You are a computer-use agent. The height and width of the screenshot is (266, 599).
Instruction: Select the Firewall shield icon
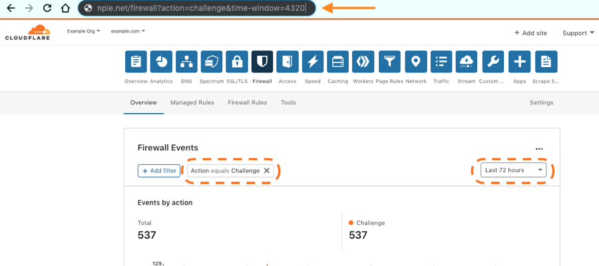point(262,61)
